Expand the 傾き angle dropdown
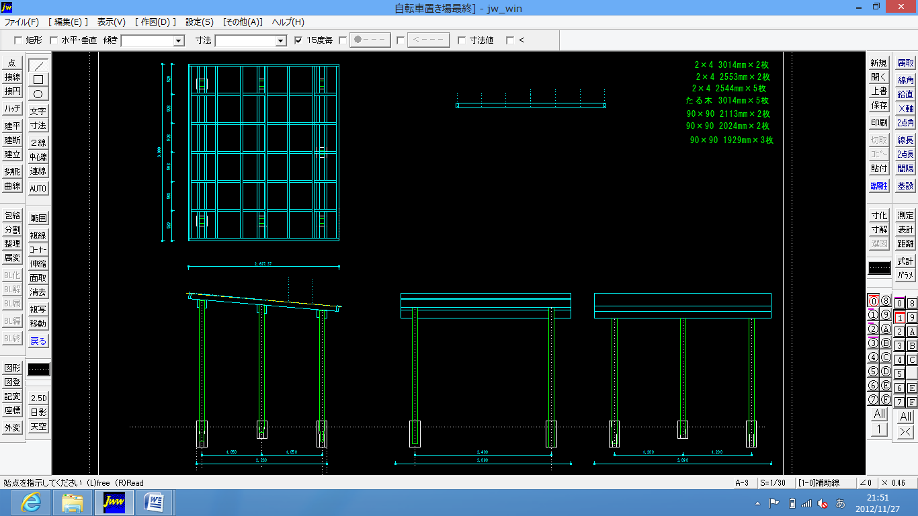Image resolution: width=918 pixels, height=516 pixels. (x=178, y=41)
